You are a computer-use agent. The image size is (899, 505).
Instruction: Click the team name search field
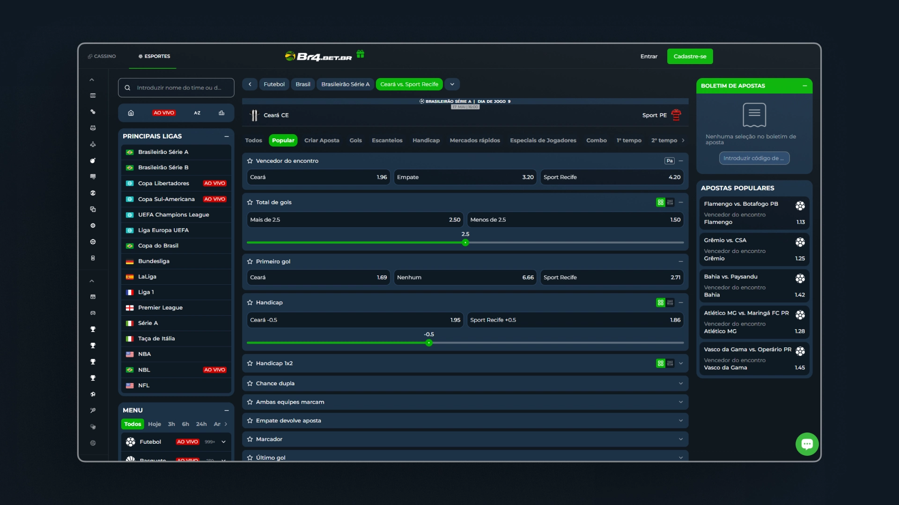pos(176,87)
